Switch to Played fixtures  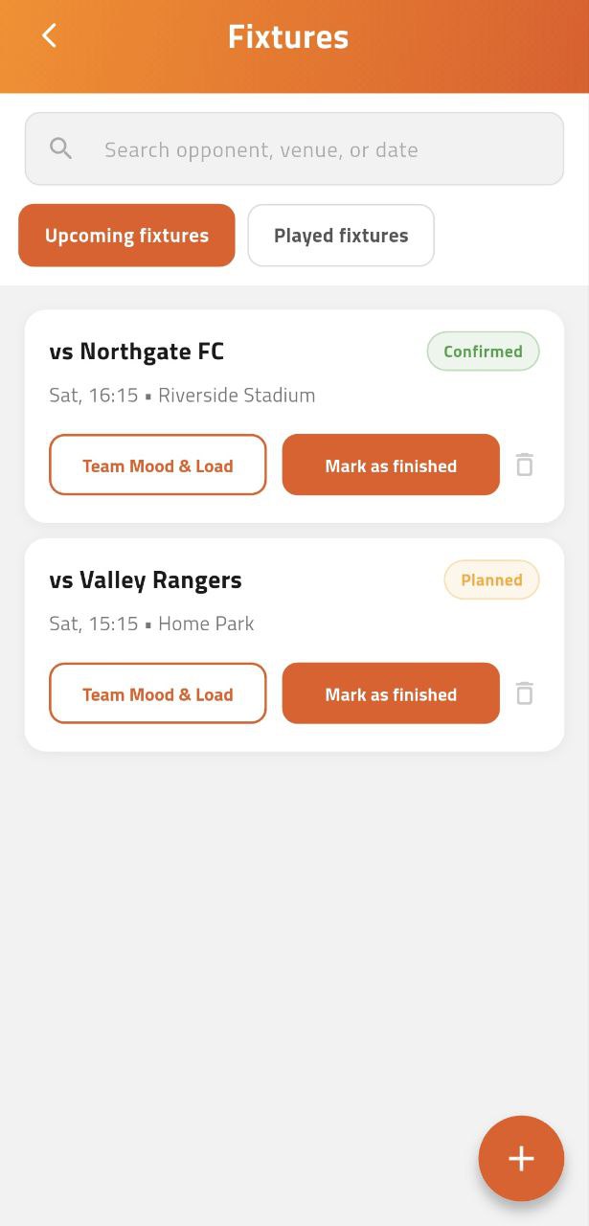(x=340, y=235)
